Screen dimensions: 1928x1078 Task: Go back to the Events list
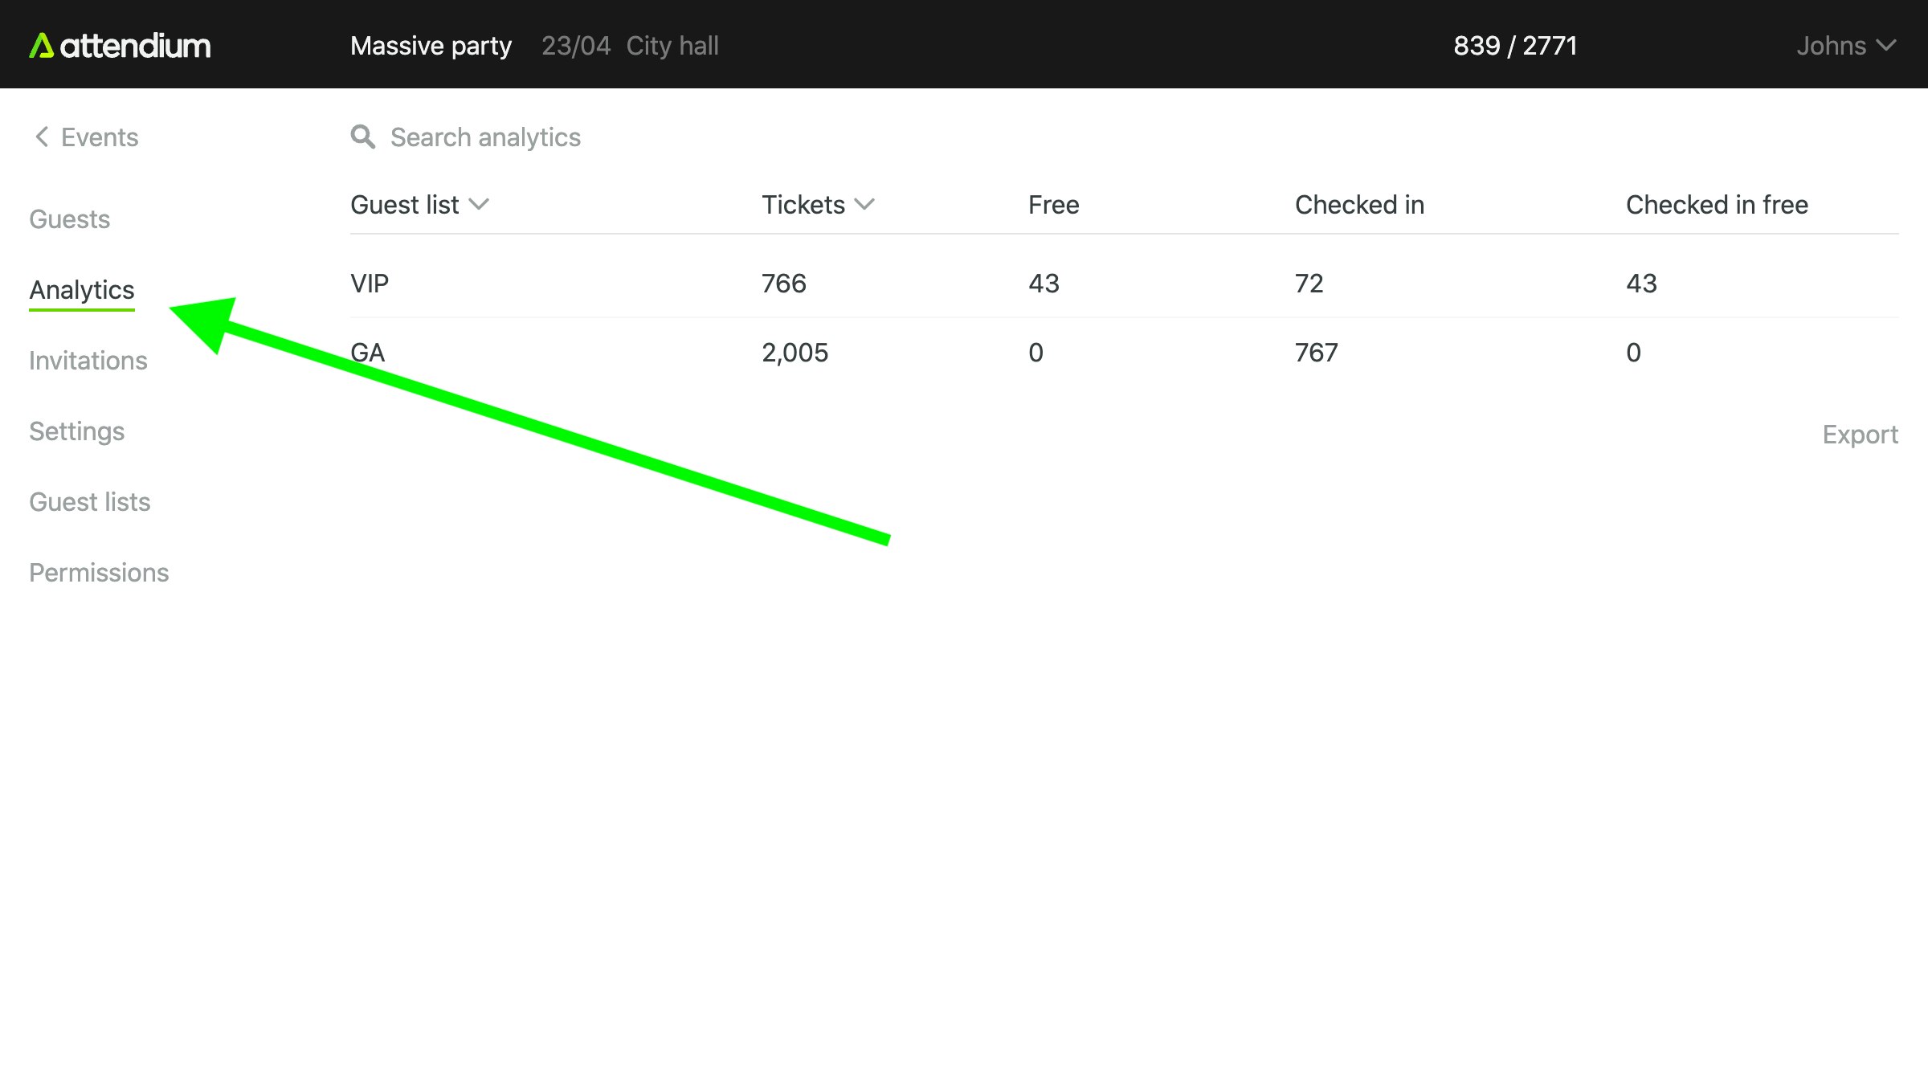tap(100, 137)
